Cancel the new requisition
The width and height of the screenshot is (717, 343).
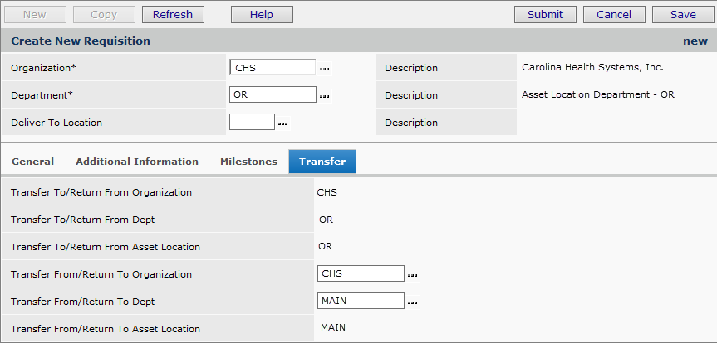(x=614, y=14)
